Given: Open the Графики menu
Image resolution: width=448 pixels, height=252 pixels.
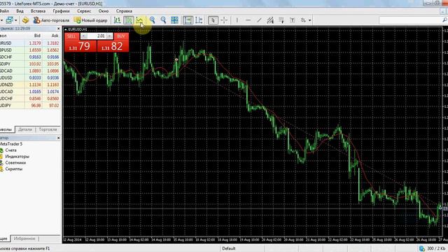Looking at the screenshot, I should (x=61, y=11).
